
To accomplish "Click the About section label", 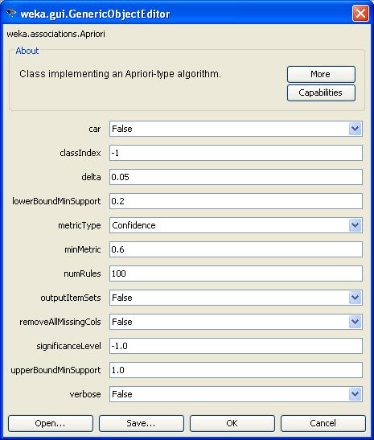I will (27, 51).
